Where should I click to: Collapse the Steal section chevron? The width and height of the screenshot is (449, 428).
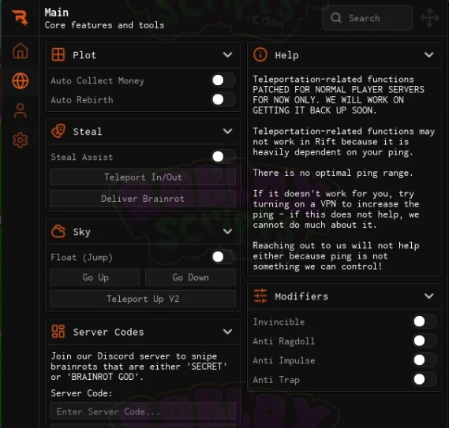(227, 132)
